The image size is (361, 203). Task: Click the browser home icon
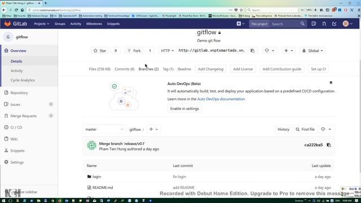coord(22,10)
